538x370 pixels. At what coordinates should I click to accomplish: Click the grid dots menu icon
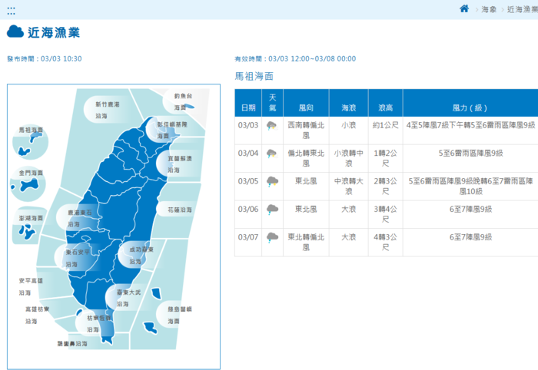point(11,12)
